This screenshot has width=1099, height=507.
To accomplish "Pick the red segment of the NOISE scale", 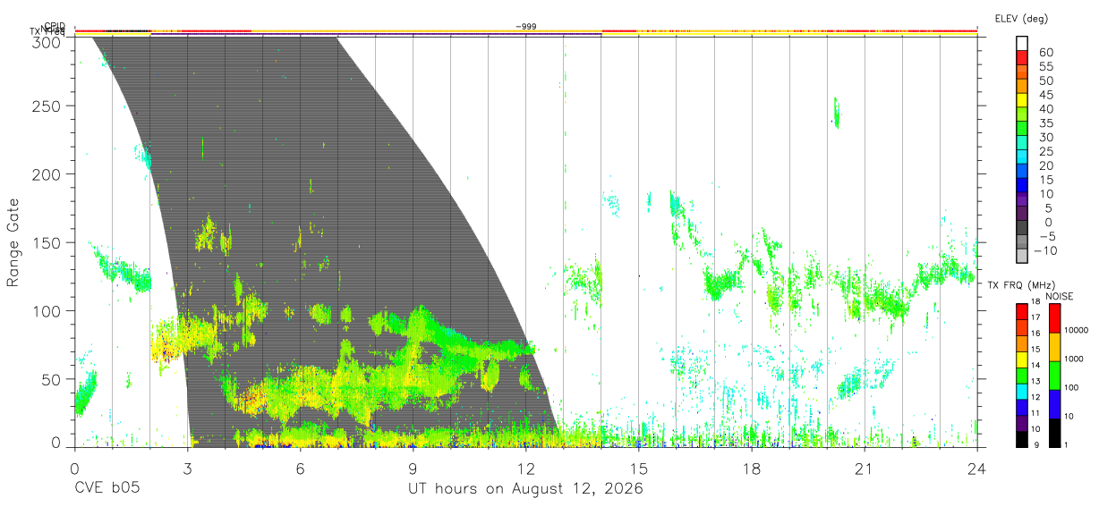I will 1054,317.
